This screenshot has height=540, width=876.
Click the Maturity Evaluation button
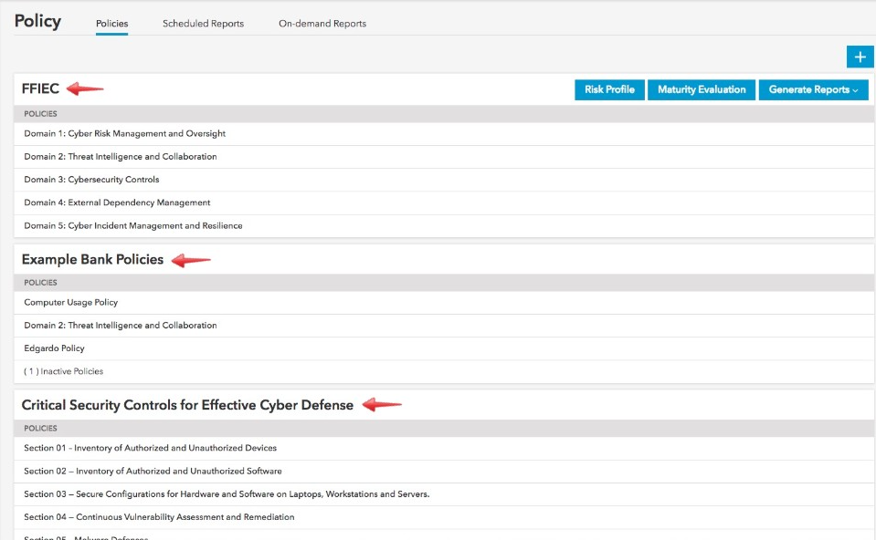point(702,89)
